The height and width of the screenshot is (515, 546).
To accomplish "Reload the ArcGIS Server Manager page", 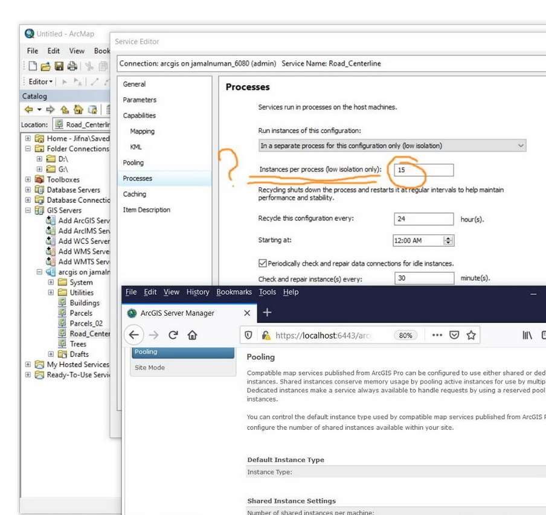I will 173,335.
